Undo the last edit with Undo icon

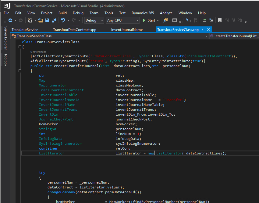(x=63, y=20)
